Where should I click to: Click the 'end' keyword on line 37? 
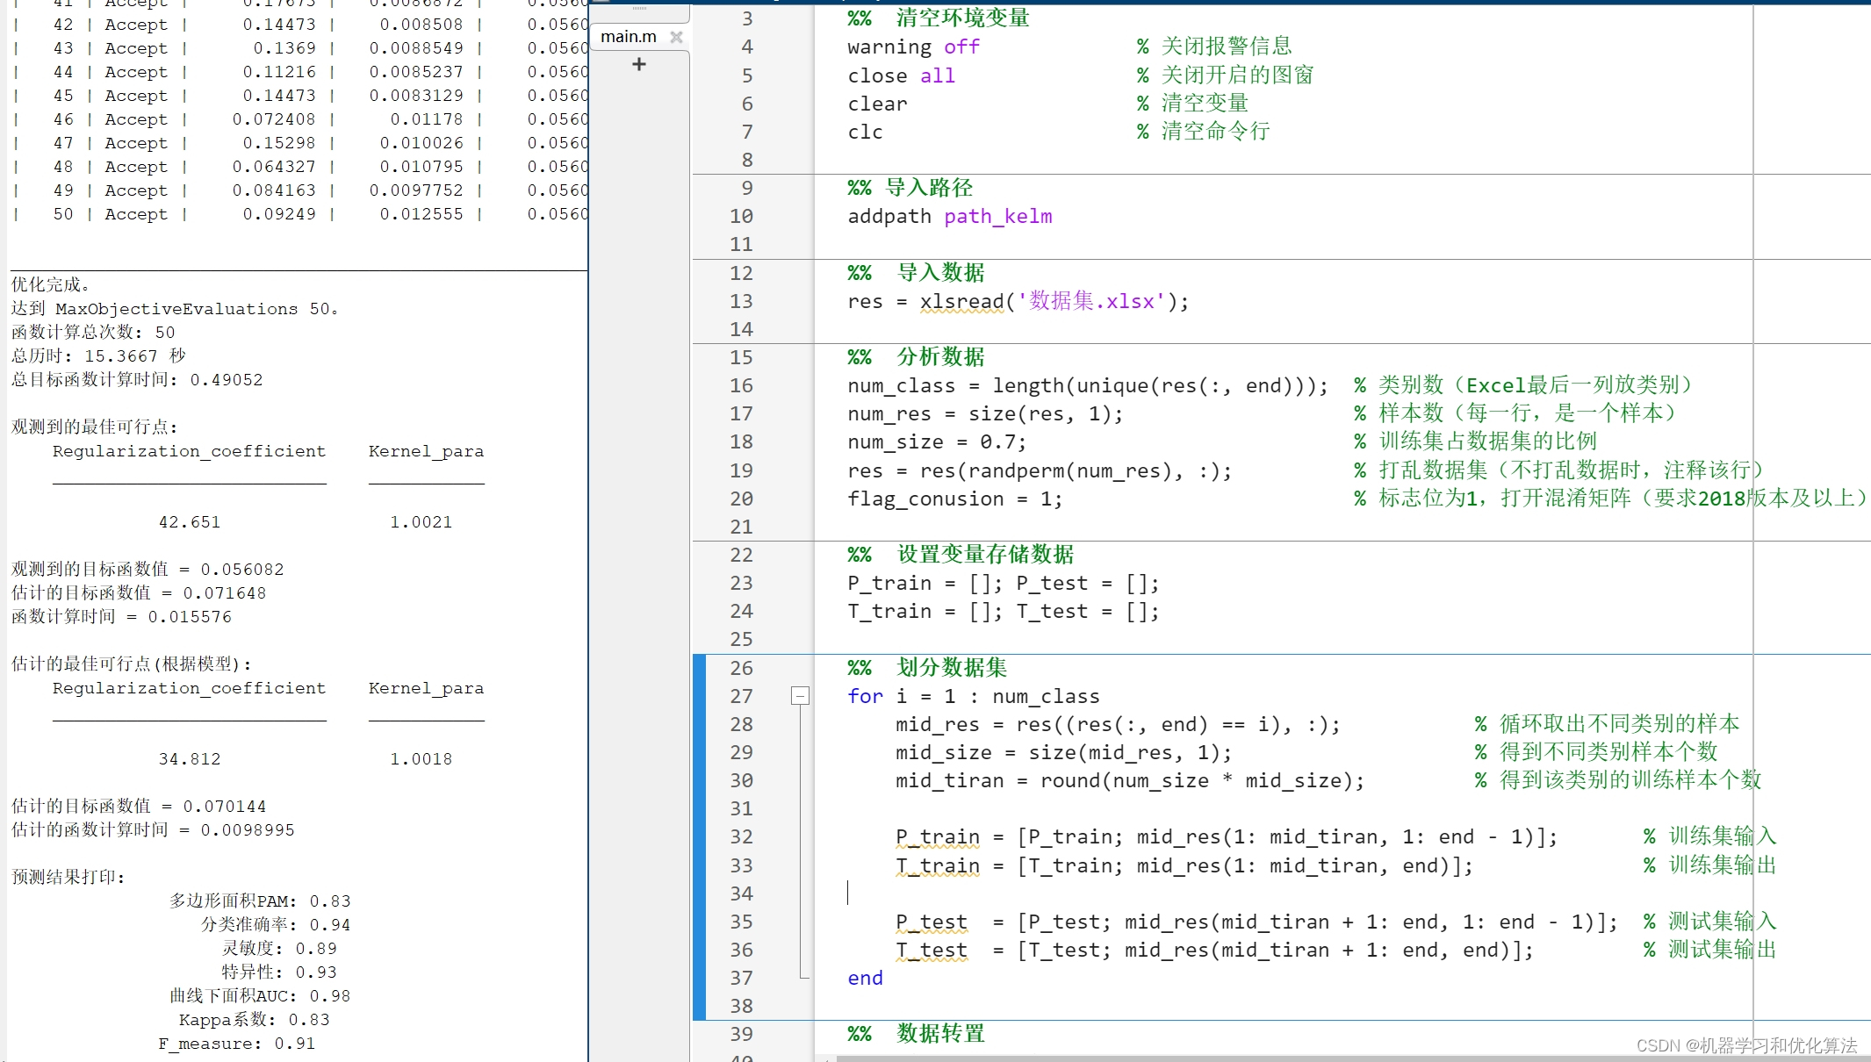(865, 979)
